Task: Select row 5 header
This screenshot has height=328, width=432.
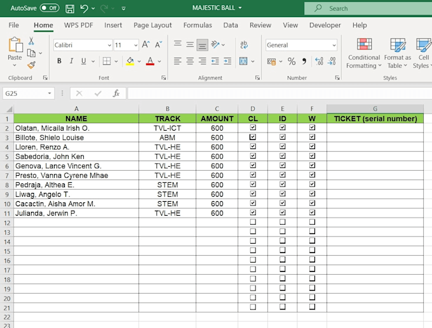Action: (7, 157)
